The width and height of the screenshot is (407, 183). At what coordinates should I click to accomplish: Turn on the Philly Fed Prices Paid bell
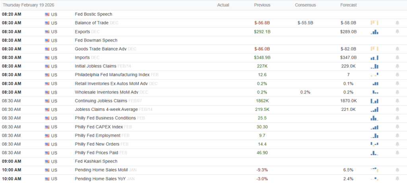[x=397, y=153]
